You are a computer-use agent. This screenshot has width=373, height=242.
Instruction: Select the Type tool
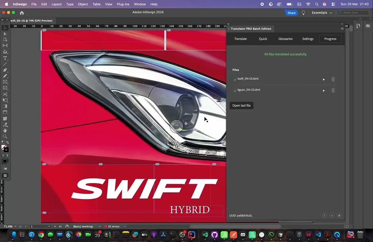5,58
